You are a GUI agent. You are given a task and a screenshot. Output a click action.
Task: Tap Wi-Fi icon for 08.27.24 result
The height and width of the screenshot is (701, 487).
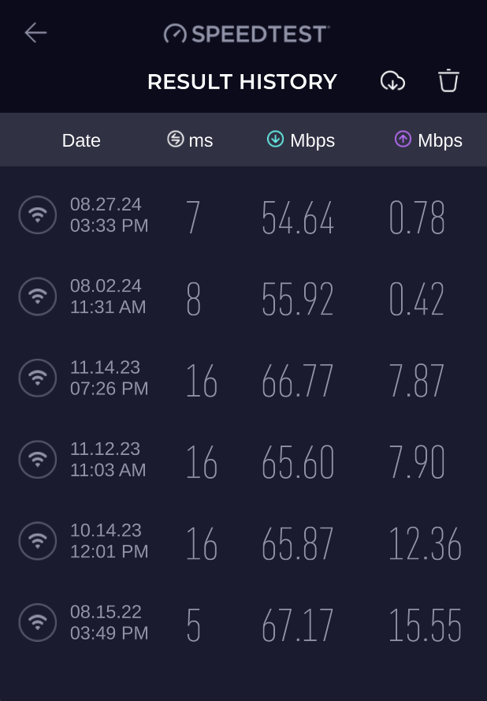click(37, 214)
